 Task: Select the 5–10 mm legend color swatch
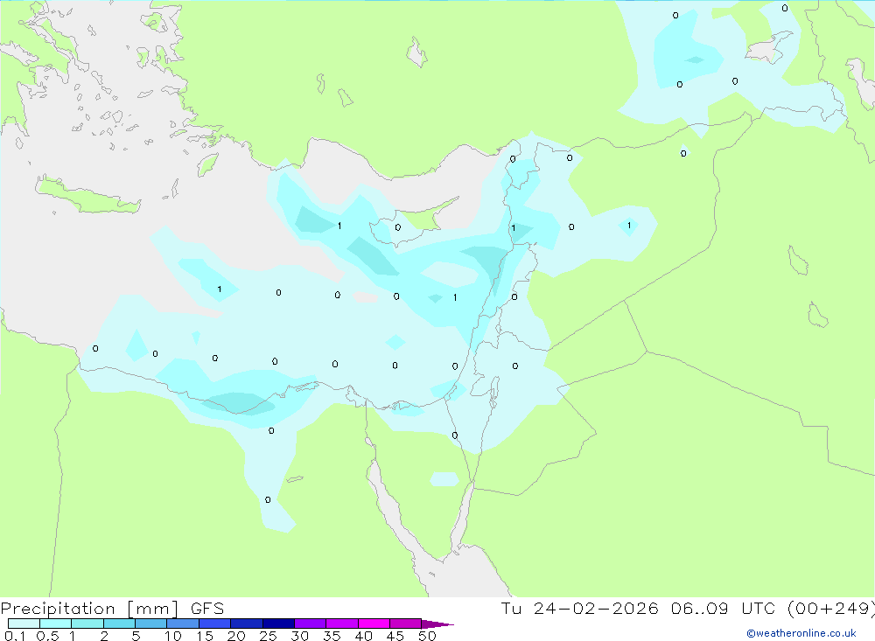pyautogui.click(x=151, y=624)
